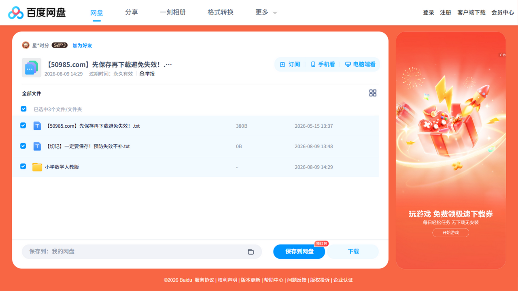
Task: Click 加为好友 link
Action: 82,46
